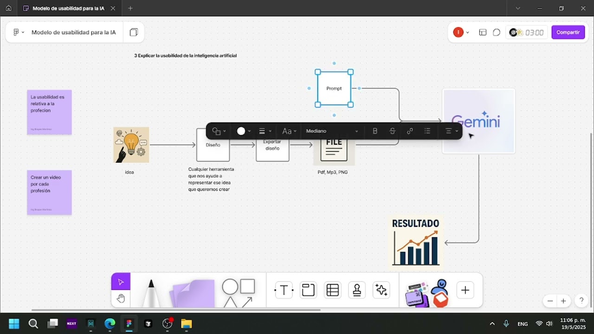Select the ellipse shape tool

pos(230,287)
